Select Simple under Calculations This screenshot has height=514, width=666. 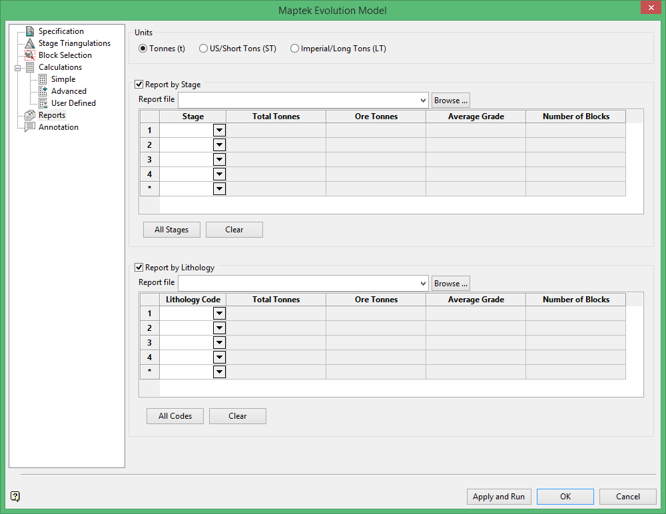click(x=63, y=79)
